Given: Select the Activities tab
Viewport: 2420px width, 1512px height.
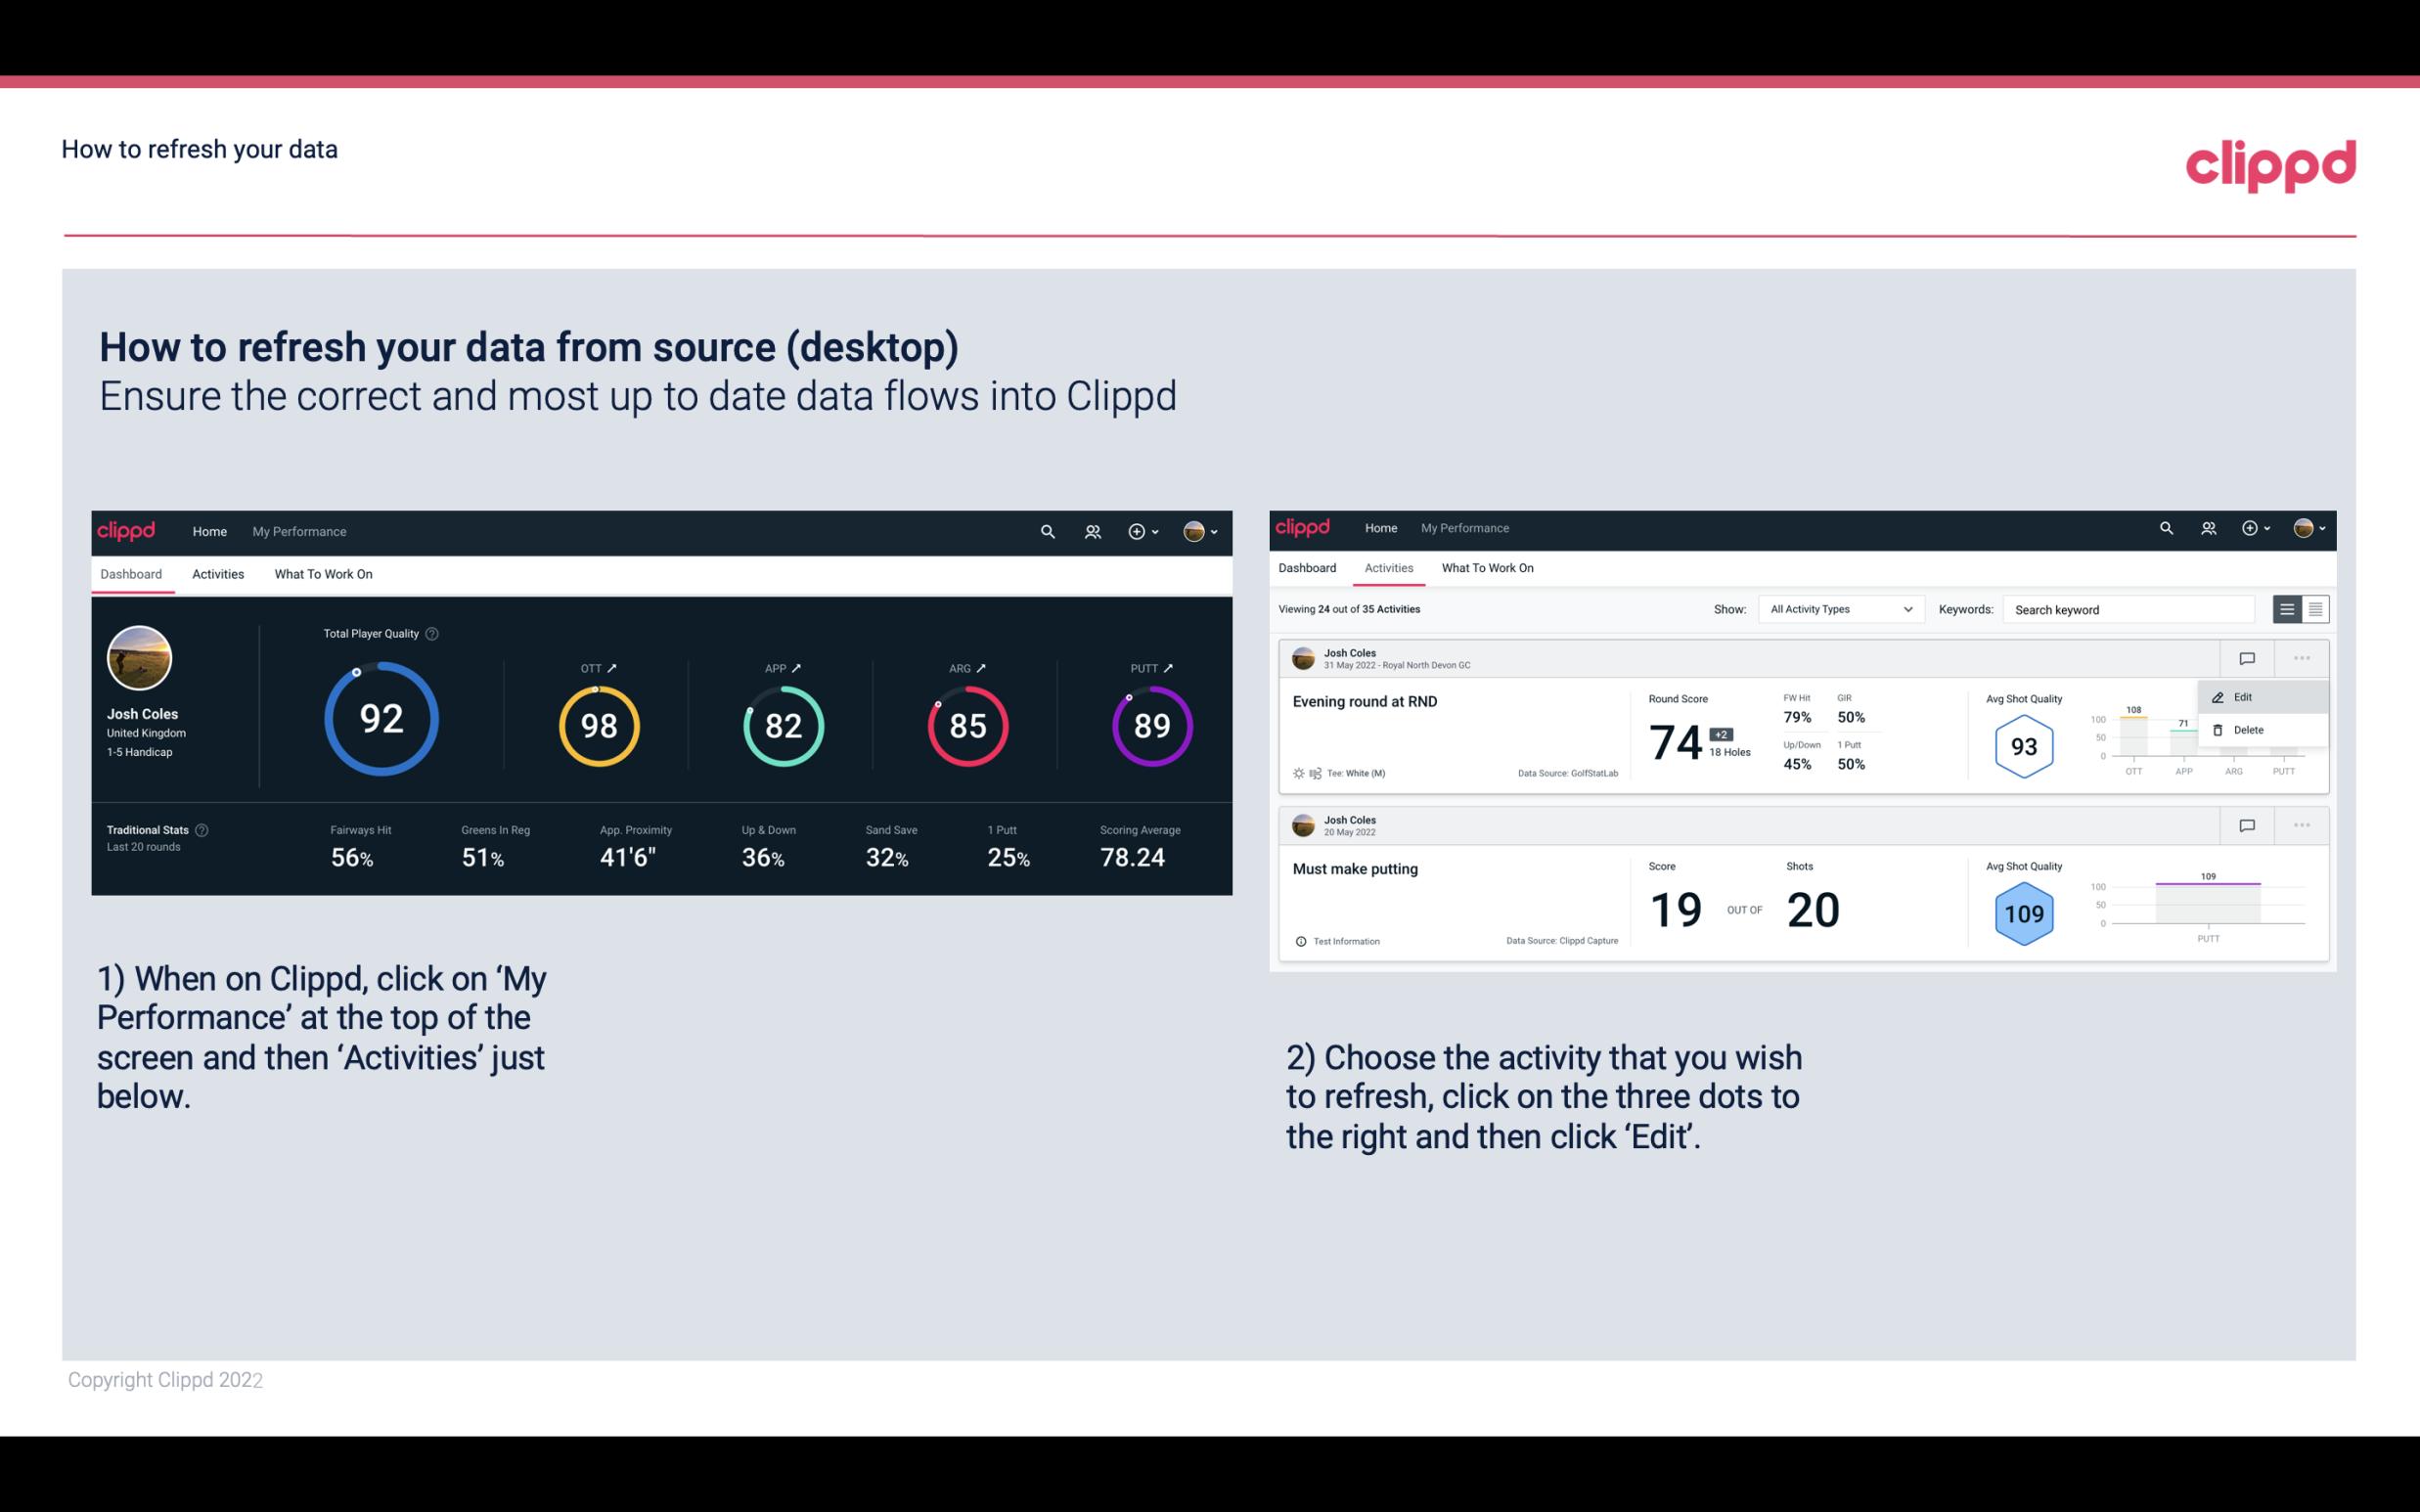Looking at the screenshot, I should coord(218,573).
